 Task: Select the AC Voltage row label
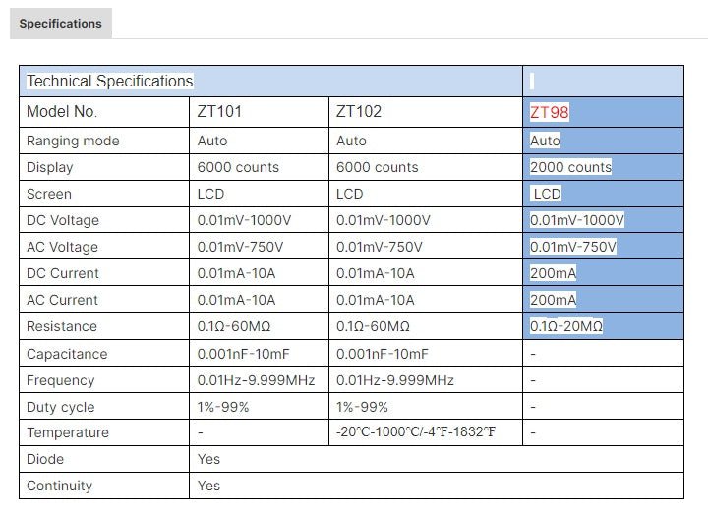tap(63, 247)
